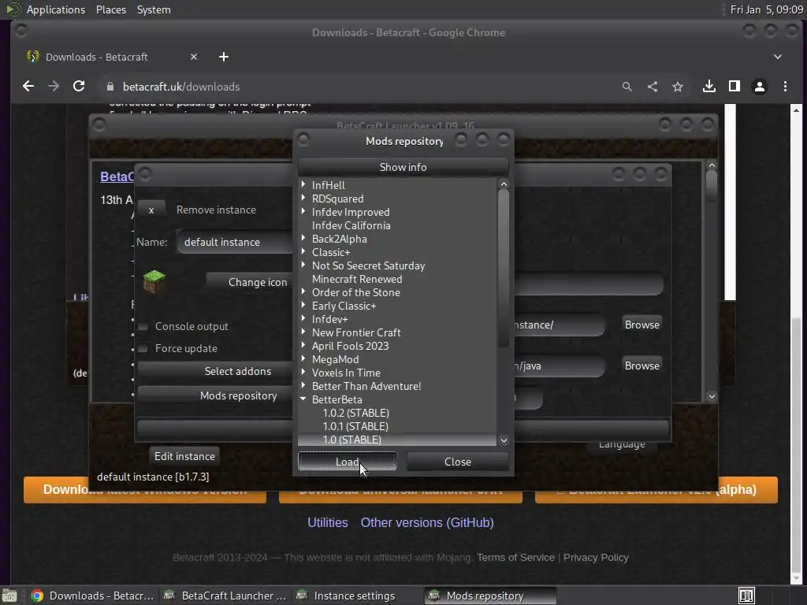
Task: Browse for instance directory
Action: coord(642,325)
